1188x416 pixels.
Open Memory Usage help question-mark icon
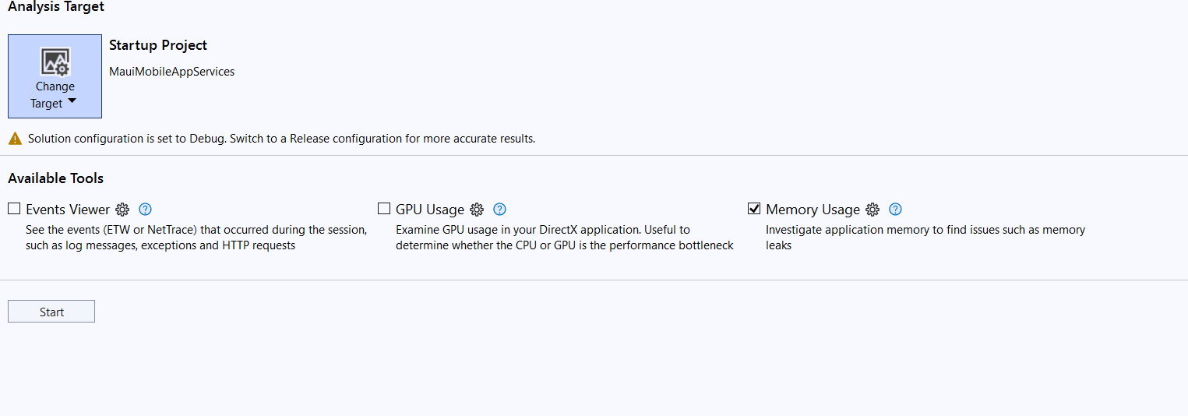click(x=895, y=210)
